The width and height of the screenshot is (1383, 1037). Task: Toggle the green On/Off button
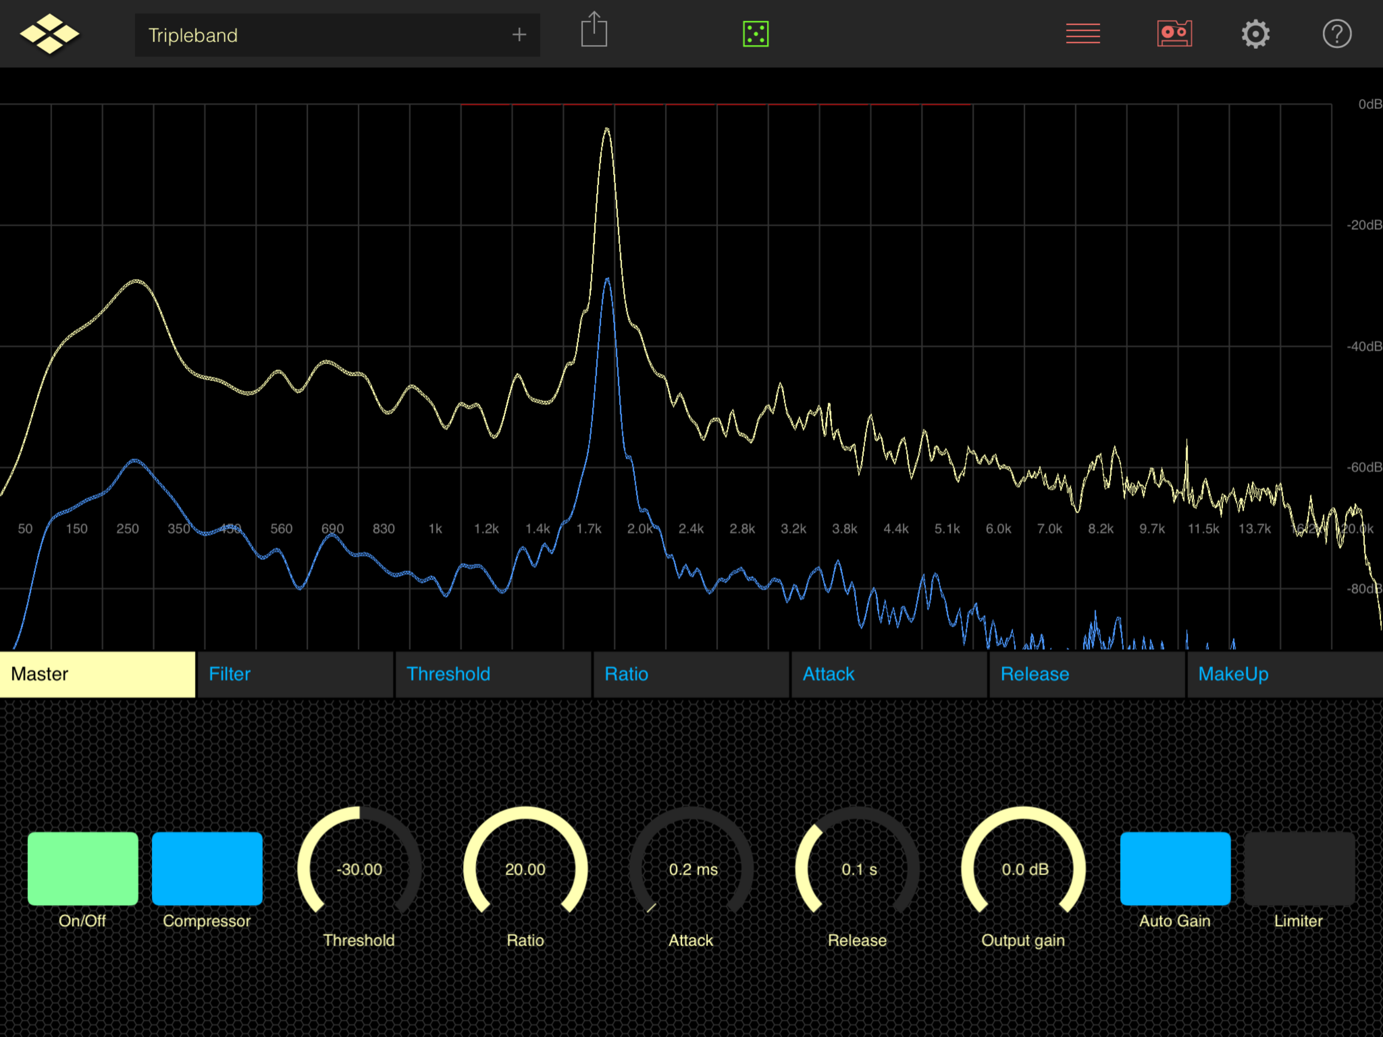(x=83, y=868)
